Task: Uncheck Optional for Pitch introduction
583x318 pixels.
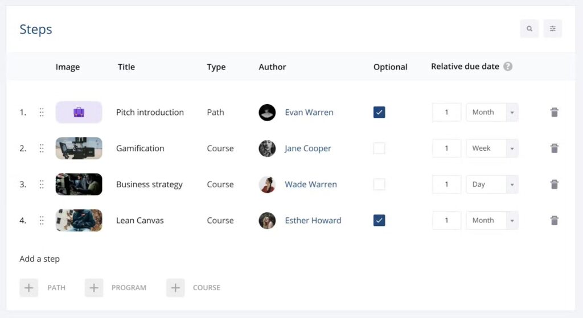Action: [379, 113]
